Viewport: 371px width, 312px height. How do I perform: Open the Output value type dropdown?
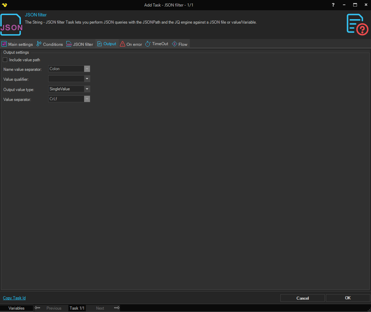pyautogui.click(x=87, y=89)
